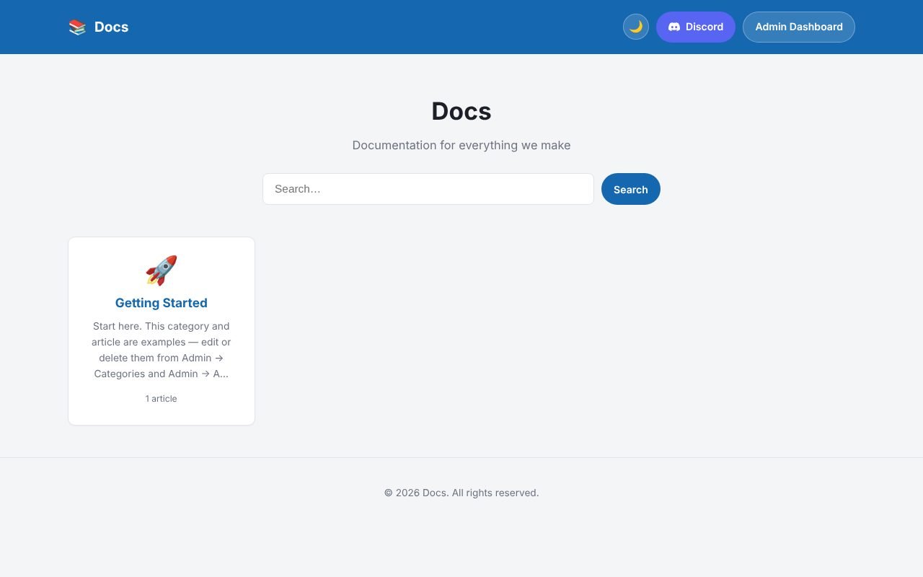Click the "Documentation for everything we make" subtitle
The image size is (923, 577).
461,145
